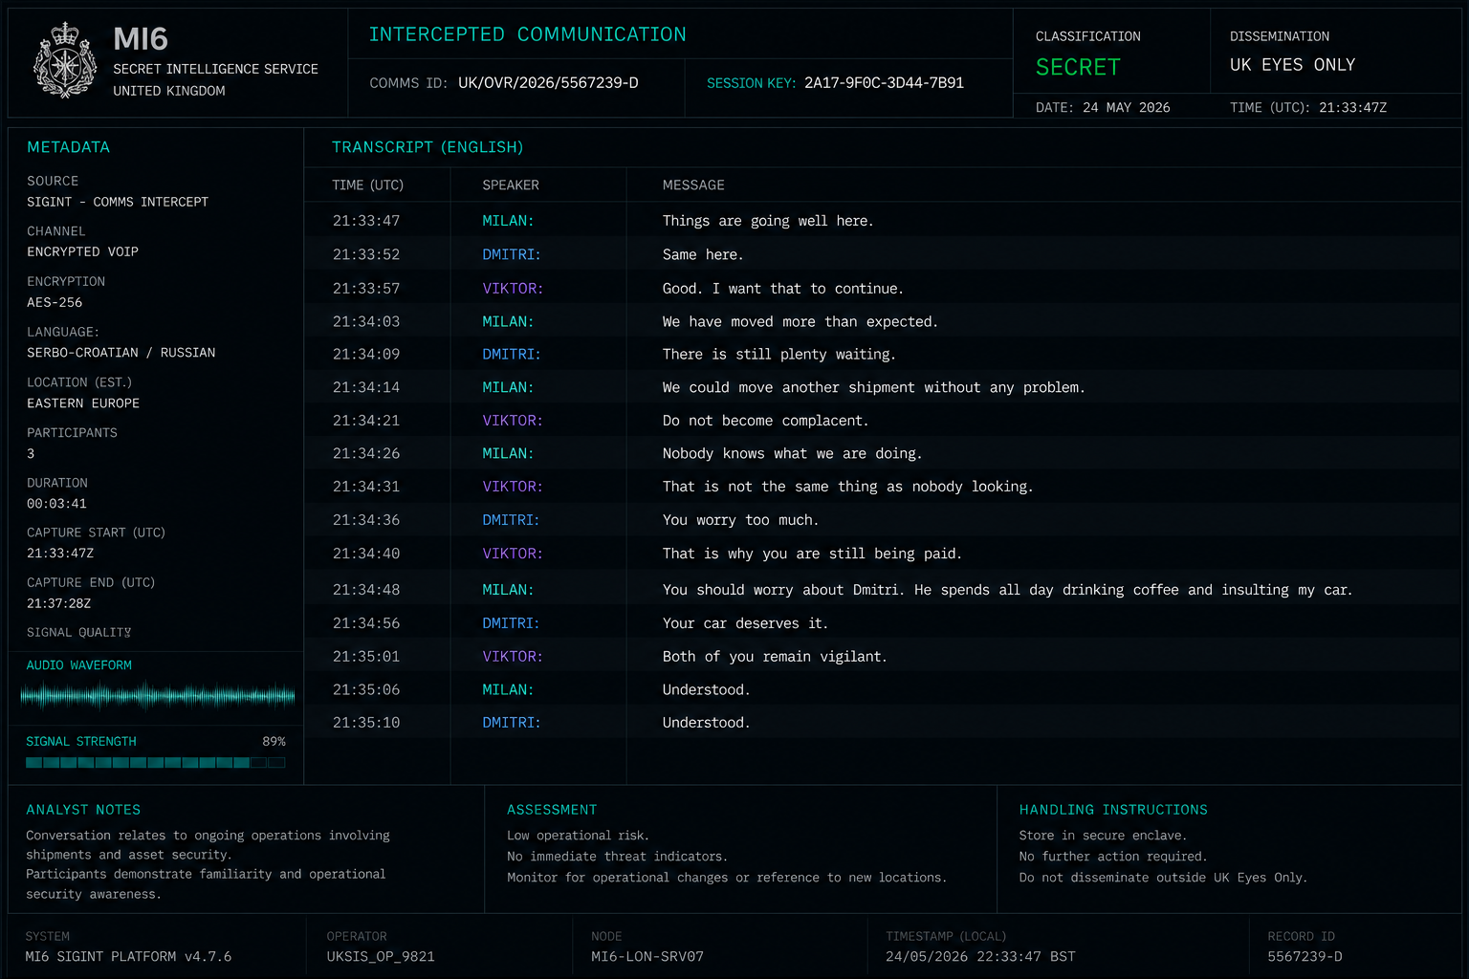Click message 'Do not become complacent.'

[x=765, y=421]
